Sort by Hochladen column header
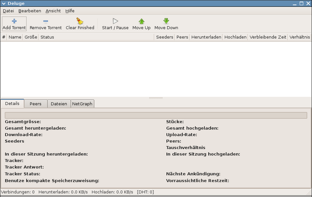Screen dimensions: 312x197 click(x=235, y=37)
